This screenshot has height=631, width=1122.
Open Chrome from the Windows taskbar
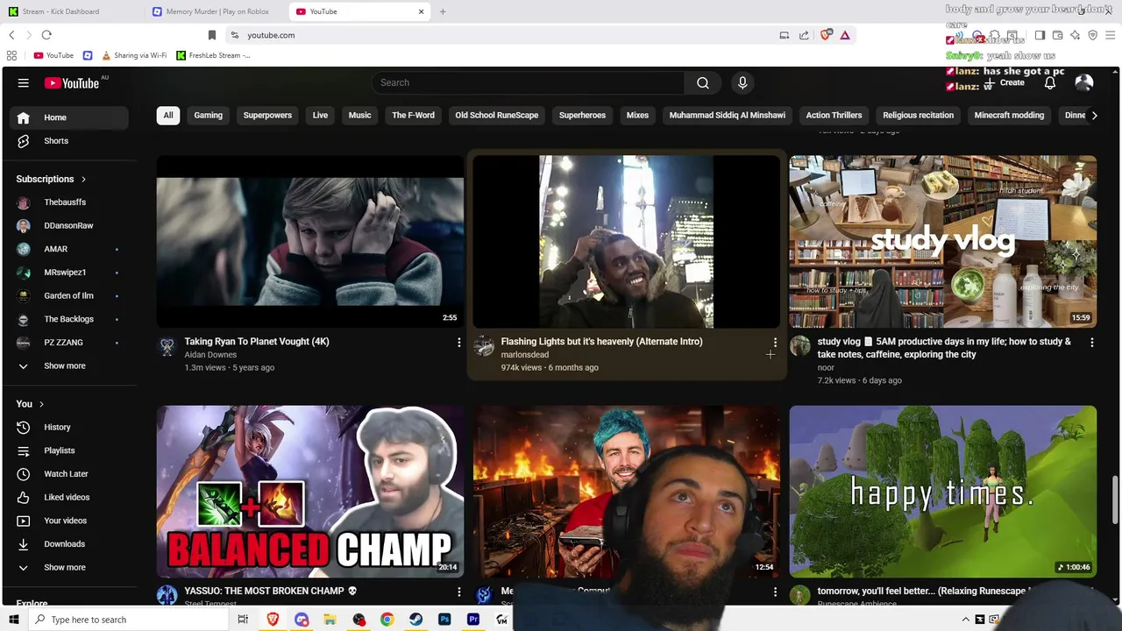(387, 620)
